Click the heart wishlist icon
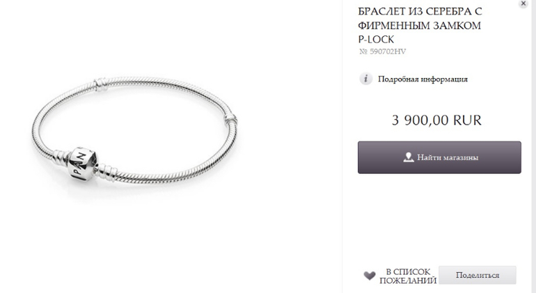 pyautogui.click(x=370, y=276)
